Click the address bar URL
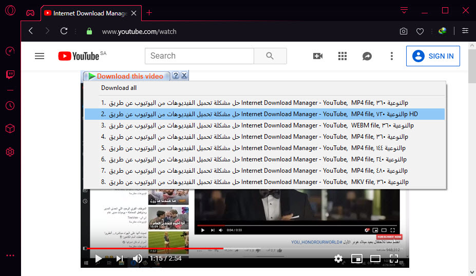This screenshot has width=476, height=276. 139,32
